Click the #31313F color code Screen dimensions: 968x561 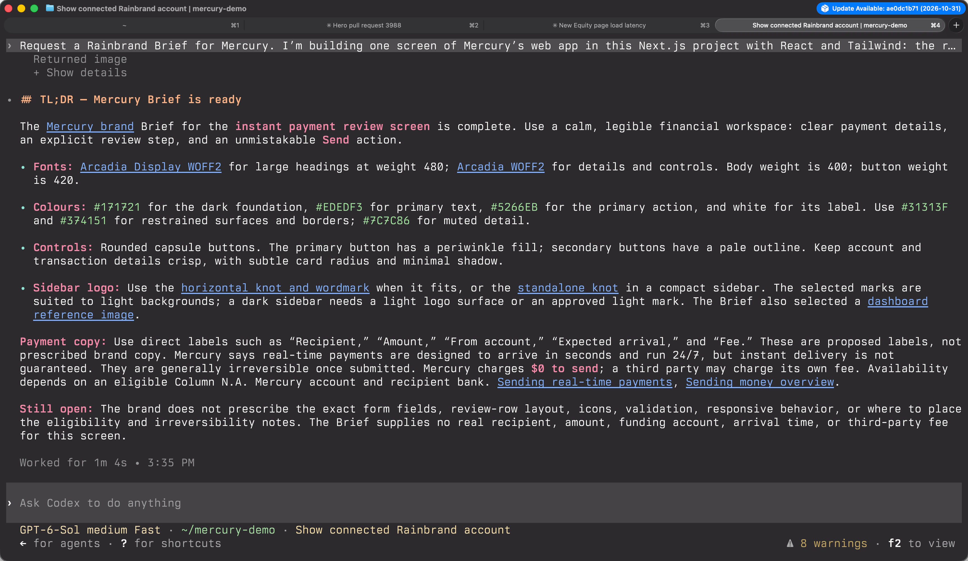[924, 207]
